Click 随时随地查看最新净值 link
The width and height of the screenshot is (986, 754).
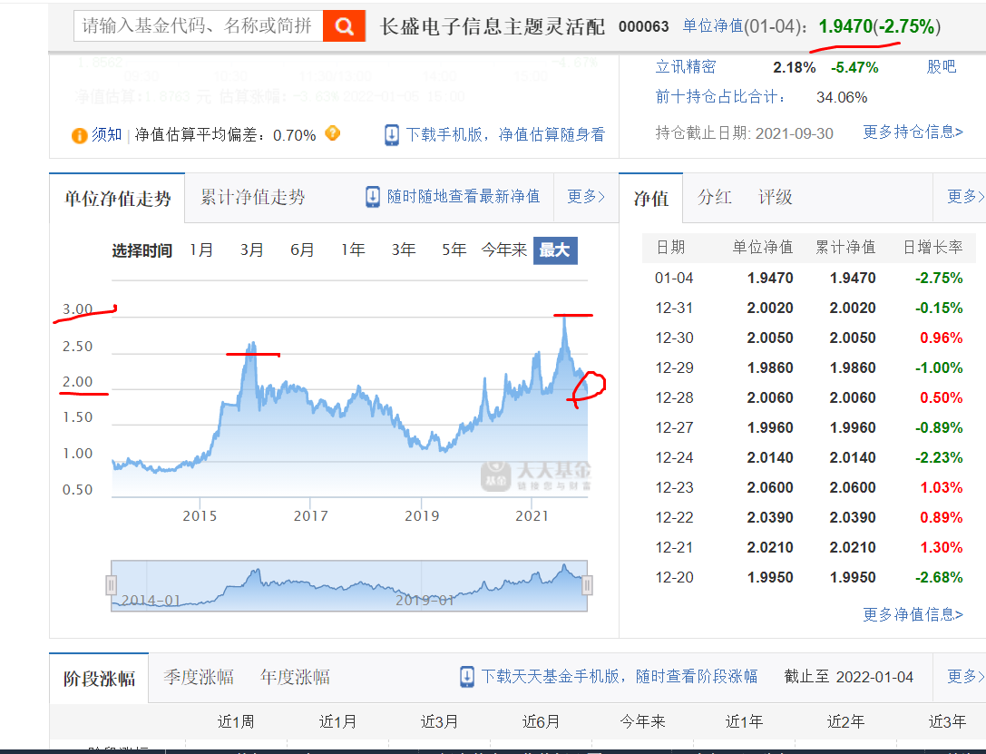pyautogui.click(x=464, y=197)
